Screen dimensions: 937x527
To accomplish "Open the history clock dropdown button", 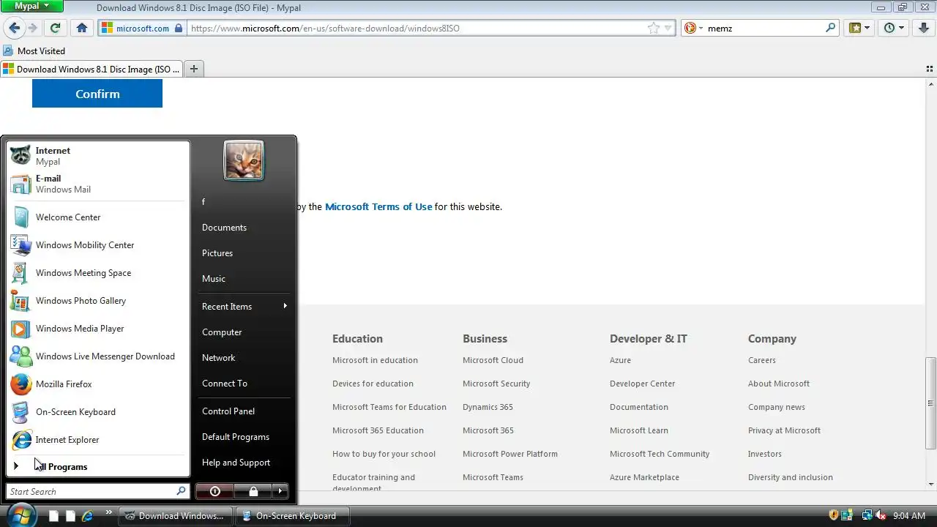I will [x=895, y=28].
